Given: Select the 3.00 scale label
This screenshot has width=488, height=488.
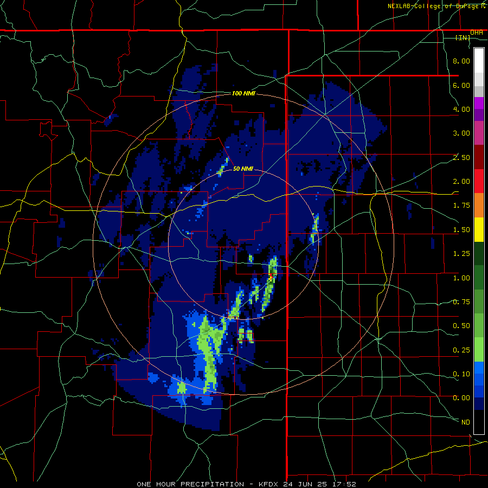Looking at the screenshot, I should [x=461, y=133].
